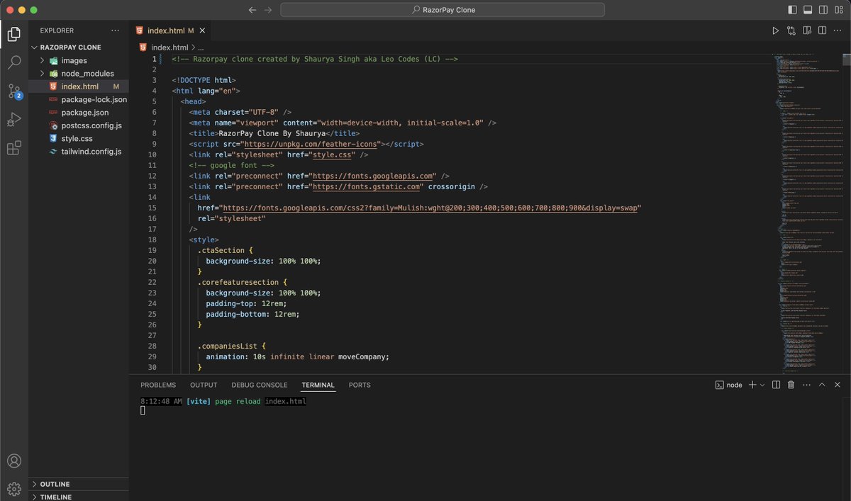The height and width of the screenshot is (501, 851).
Task: Open Customize Layout icon
Action: point(838,10)
